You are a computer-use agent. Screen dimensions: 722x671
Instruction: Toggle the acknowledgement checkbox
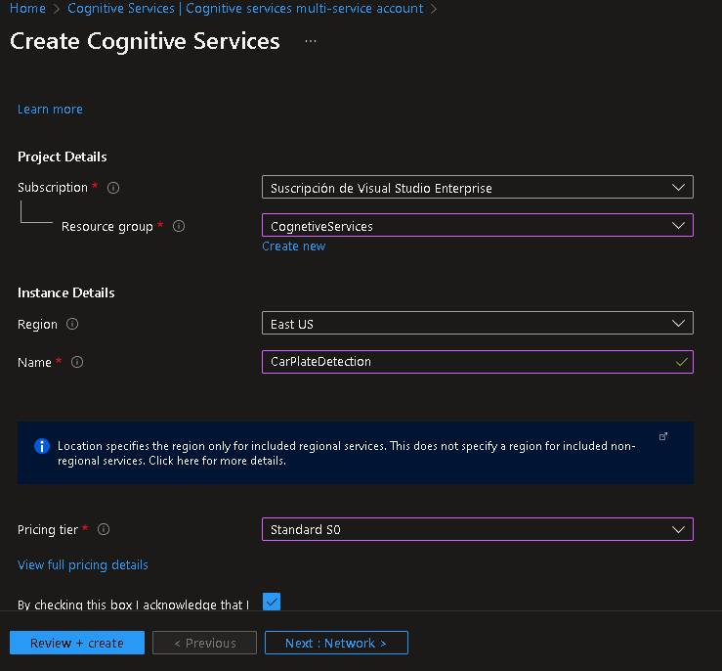272,602
